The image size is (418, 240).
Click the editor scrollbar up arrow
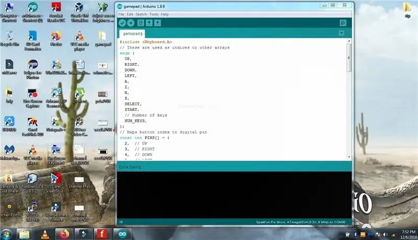pos(349,41)
